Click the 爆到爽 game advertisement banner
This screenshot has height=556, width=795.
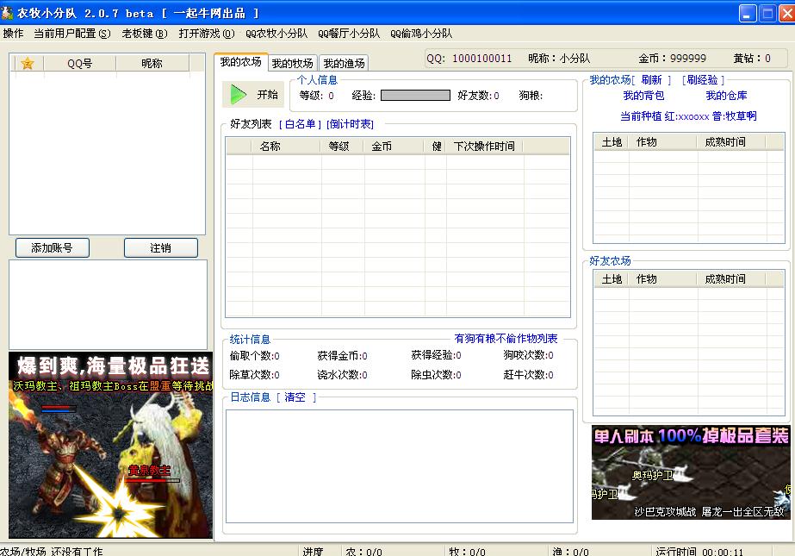pos(110,445)
